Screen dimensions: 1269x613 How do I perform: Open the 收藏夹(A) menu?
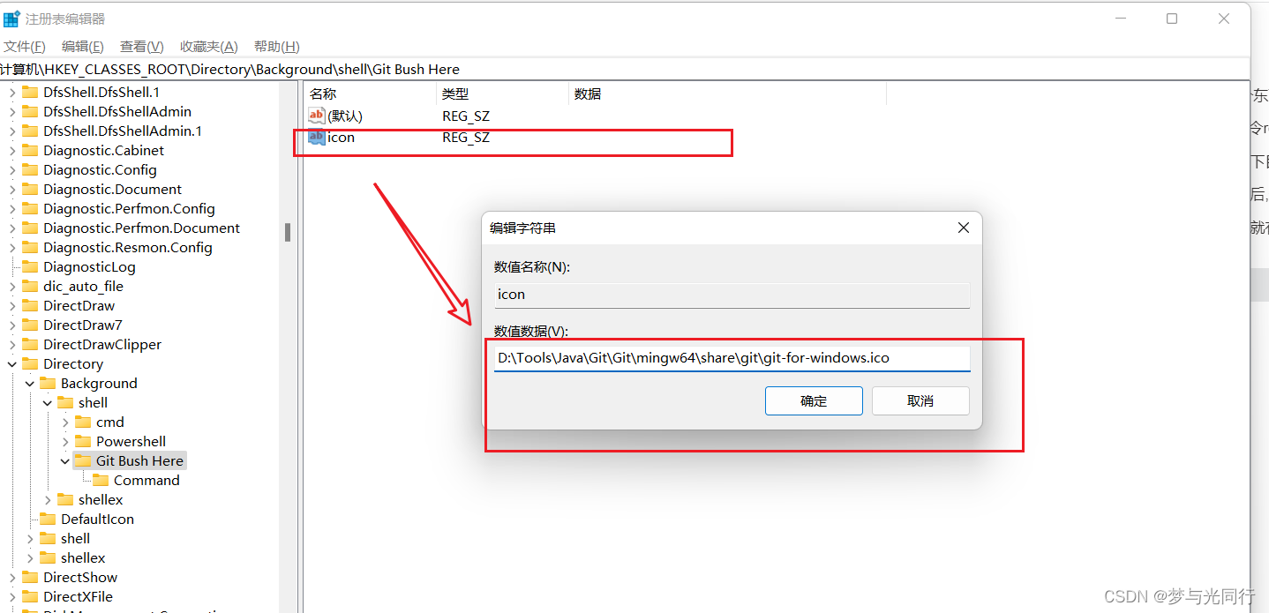(x=209, y=47)
